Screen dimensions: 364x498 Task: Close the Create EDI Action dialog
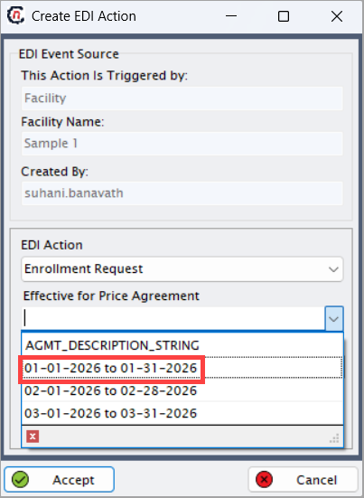336,16
